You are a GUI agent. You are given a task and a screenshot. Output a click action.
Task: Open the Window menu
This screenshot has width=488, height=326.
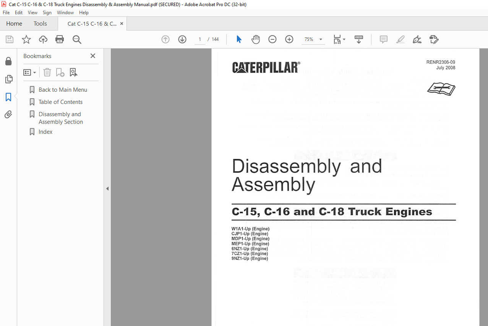tap(65, 13)
